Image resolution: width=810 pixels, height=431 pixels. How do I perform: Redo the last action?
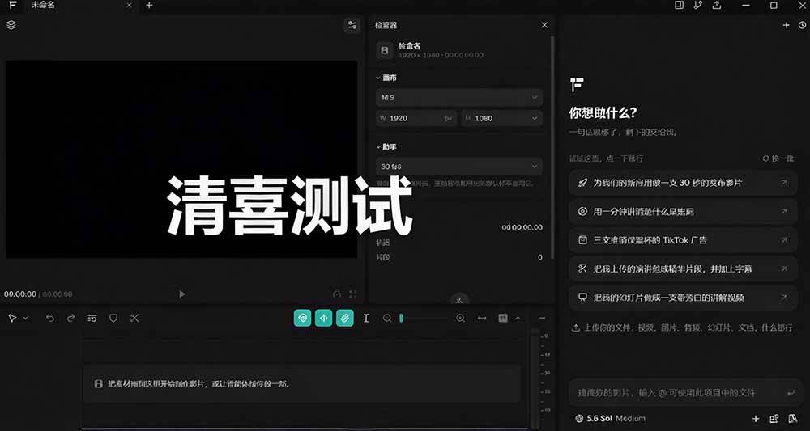coord(70,318)
